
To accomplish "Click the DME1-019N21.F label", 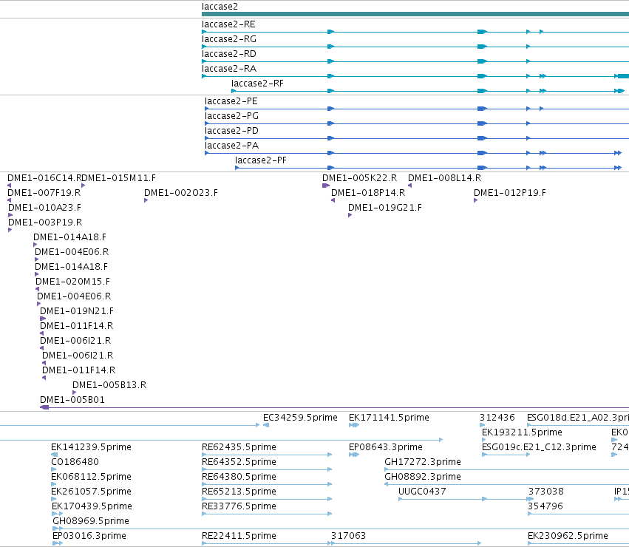I will coord(77,311).
